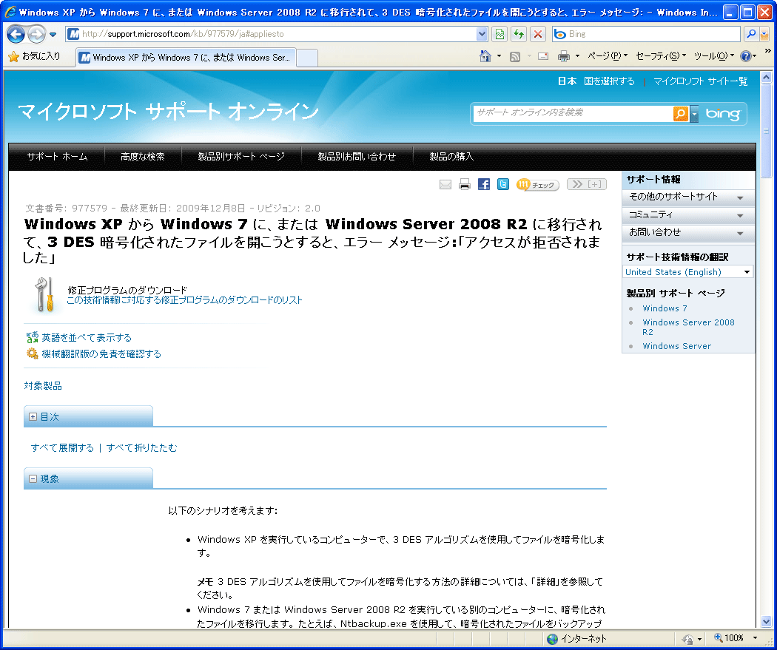Open the Home button dropdown arrow
Screen dimensions: 777x650
[499, 56]
